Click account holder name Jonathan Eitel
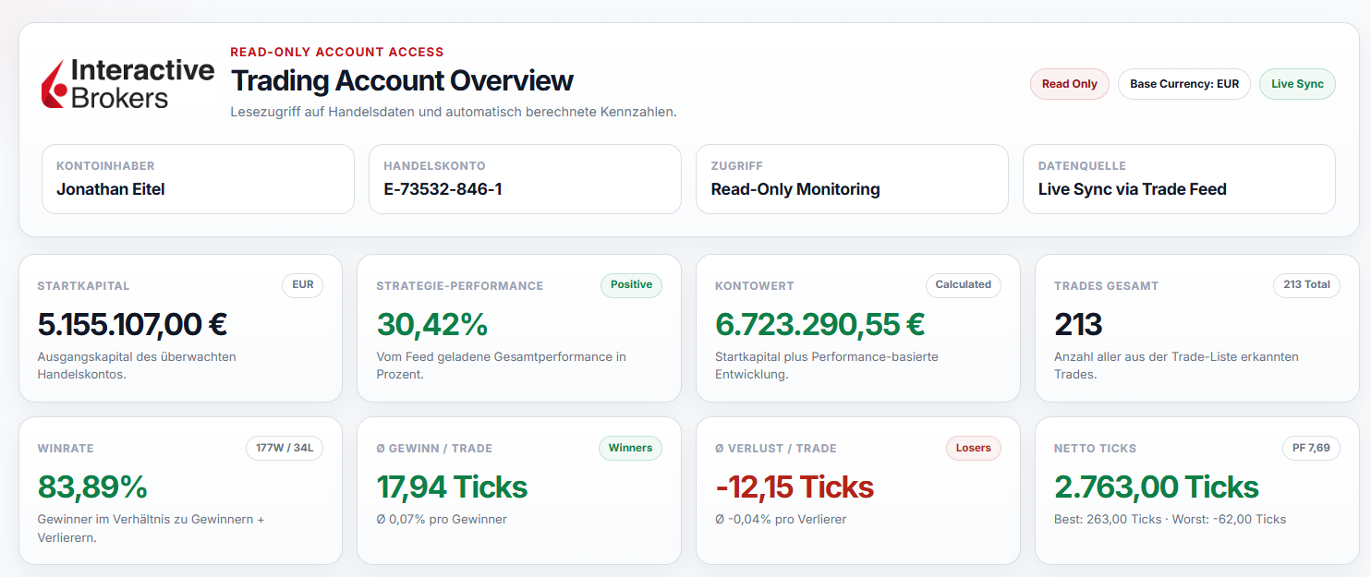This screenshot has width=1371, height=577. 111,189
